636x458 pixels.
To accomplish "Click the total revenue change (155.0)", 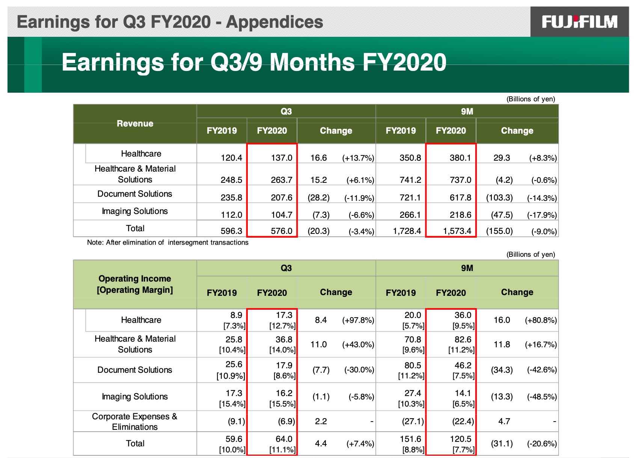I will tap(500, 231).
